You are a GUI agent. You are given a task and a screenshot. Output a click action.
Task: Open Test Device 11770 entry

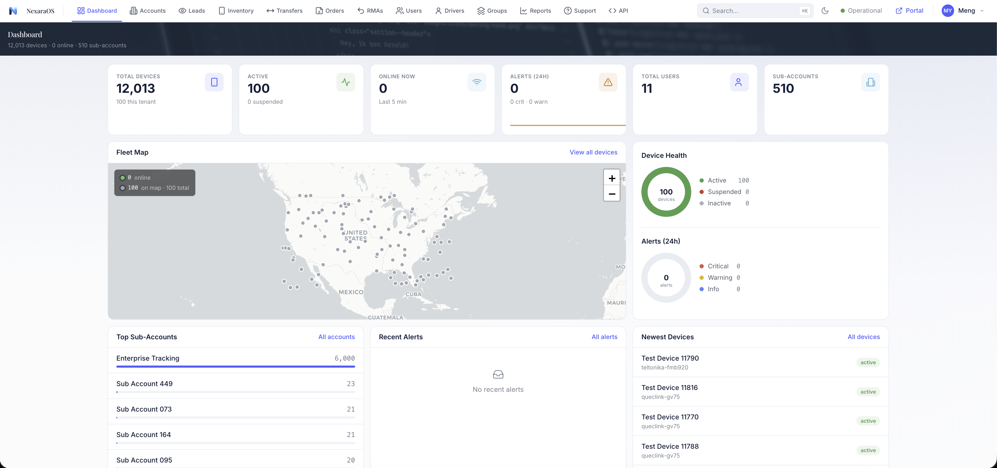pyautogui.click(x=760, y=421)
